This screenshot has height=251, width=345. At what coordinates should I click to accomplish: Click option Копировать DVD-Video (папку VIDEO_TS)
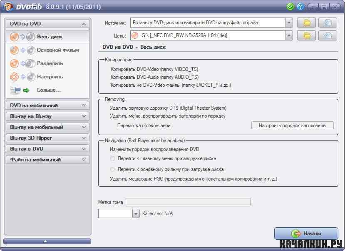click(x=154, y=69)
